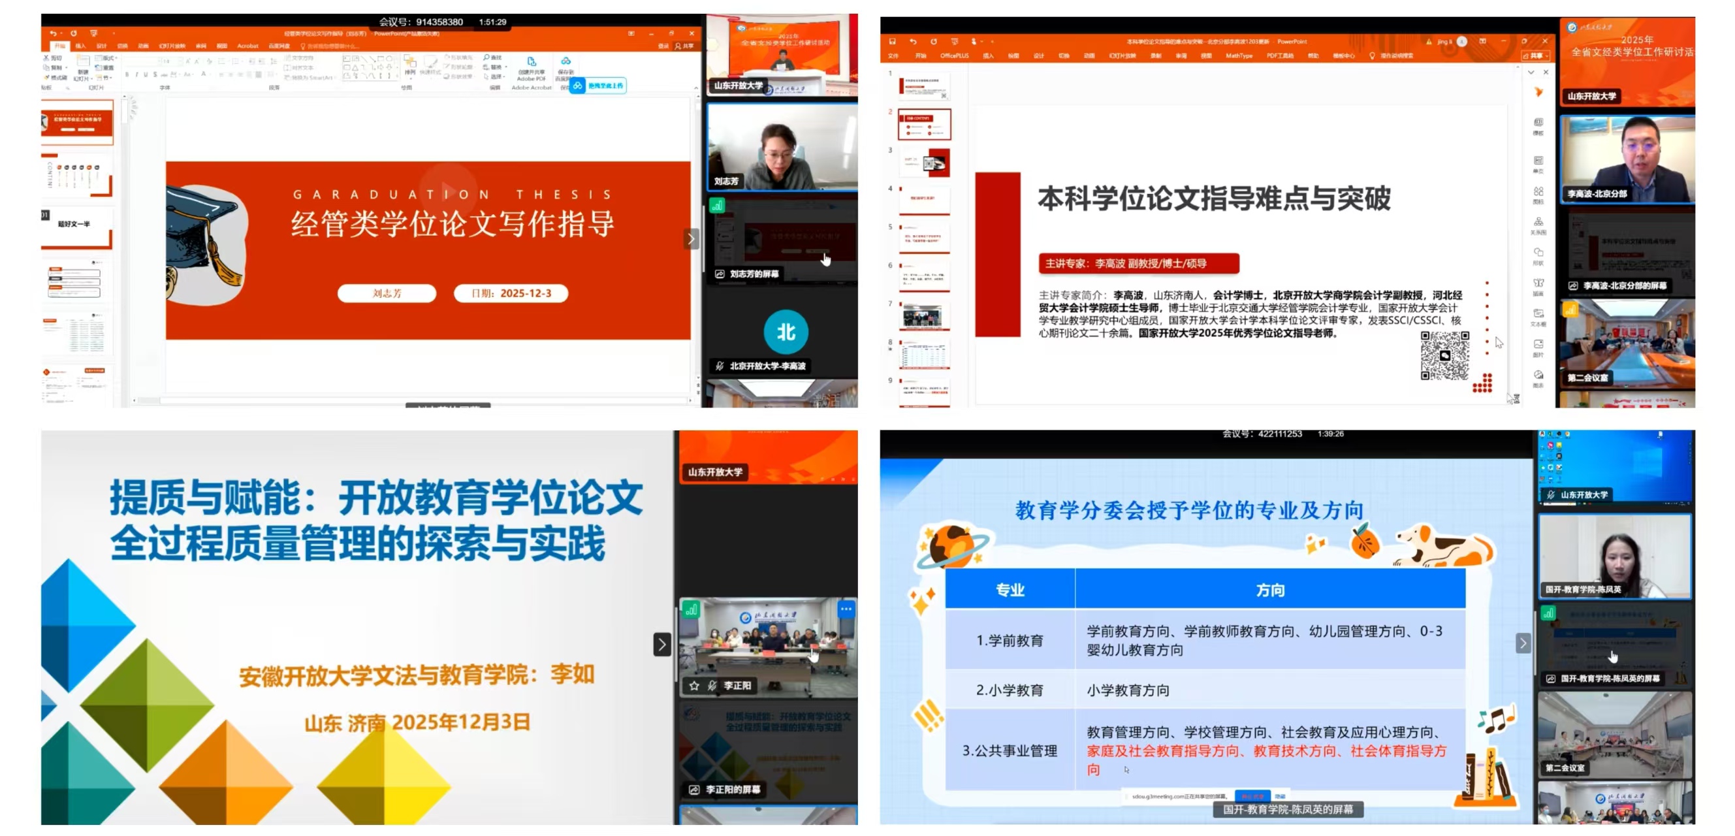Toggle Italic formatting in the left PowerPoint ribbon
Screen dimensions: 1735x836
pyautogui.click(x=136, y=74)
